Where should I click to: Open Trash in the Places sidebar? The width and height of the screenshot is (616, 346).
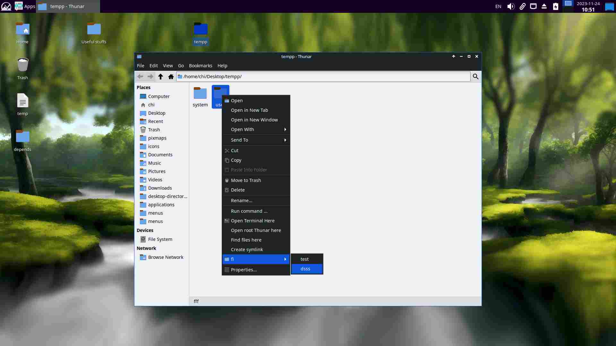point(154,130)
